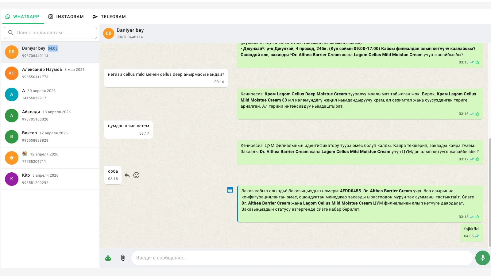Open the Айкелди conversation
491x276 pixels.
click(50, 116)
